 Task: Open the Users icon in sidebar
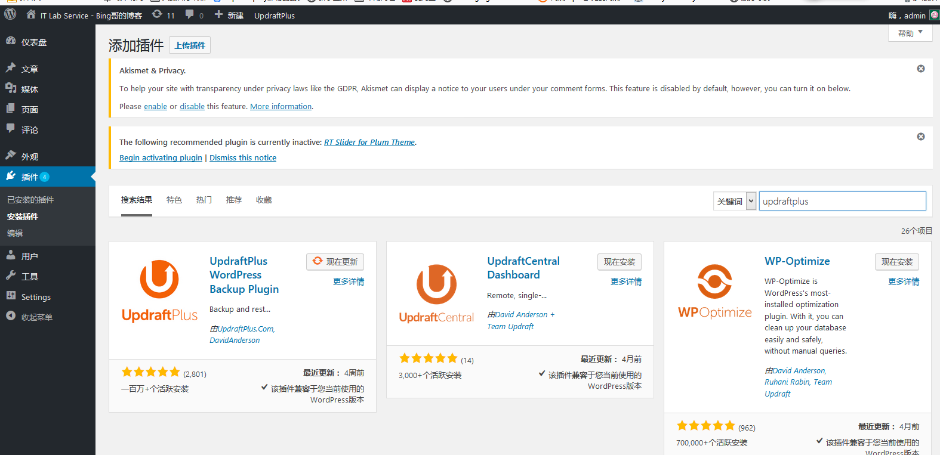pos(11,255)
